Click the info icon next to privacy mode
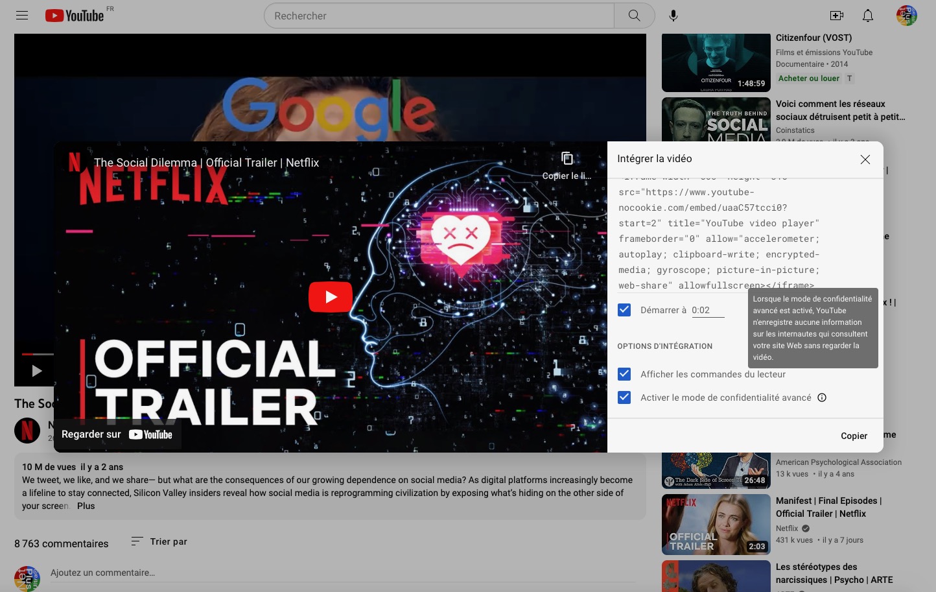The height and width of the screenshot is (592, 936). [x=822, y=397]
